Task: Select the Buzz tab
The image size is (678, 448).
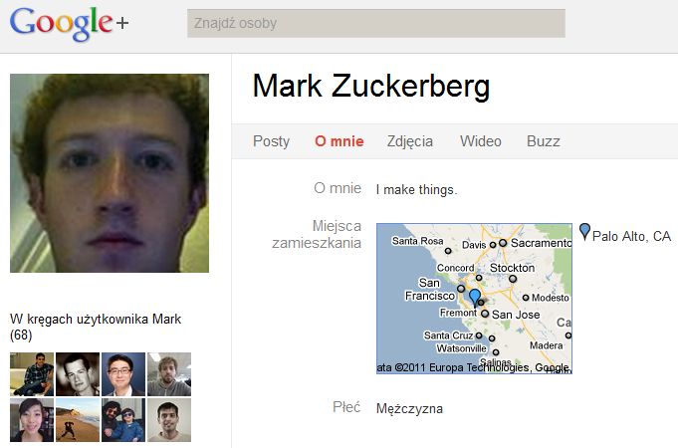Action: pyautogui.click(x=544, y=141)
